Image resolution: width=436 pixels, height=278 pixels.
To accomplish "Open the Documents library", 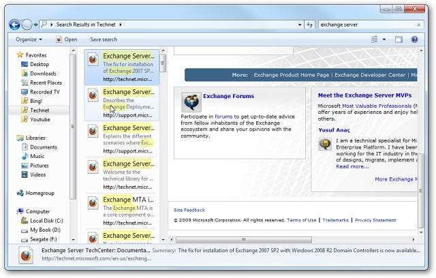I will point(44,146).
